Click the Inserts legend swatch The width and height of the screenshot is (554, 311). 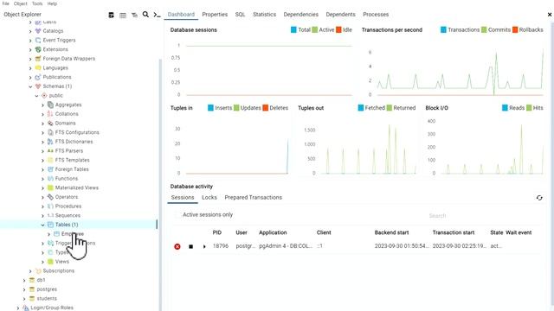click(x=210, y=108)
